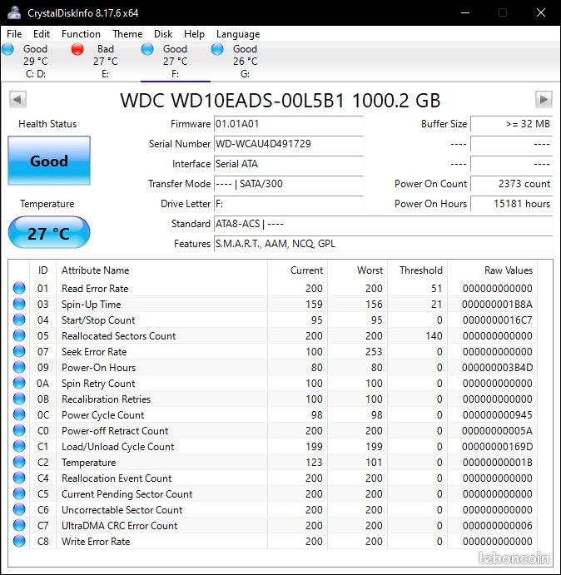This screenshot has height=575, width=561.
Task: Select the C: D: disk tab
Action: pyautogui.click(x=36, y=62)
